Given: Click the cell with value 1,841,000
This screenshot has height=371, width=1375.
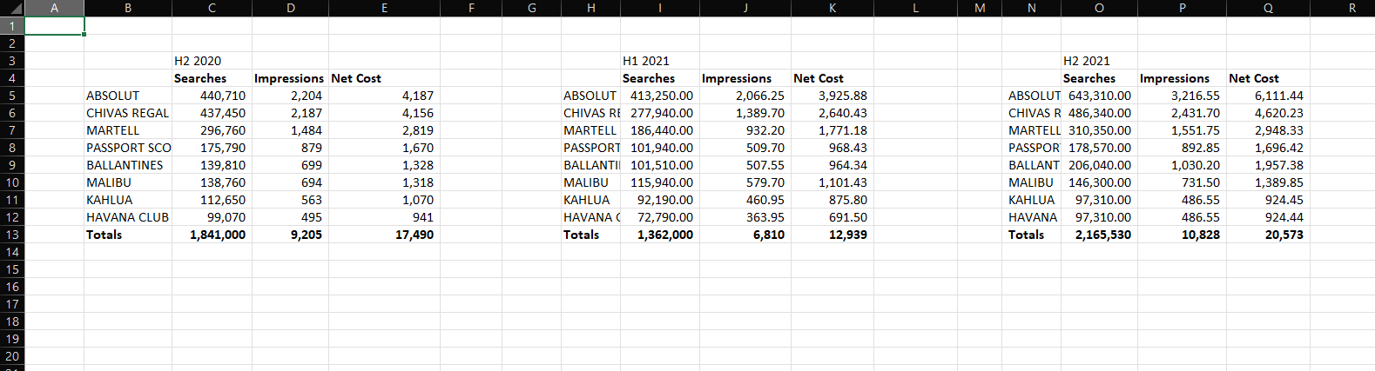Looking at the screenshot, I should [x=212, y=235].
